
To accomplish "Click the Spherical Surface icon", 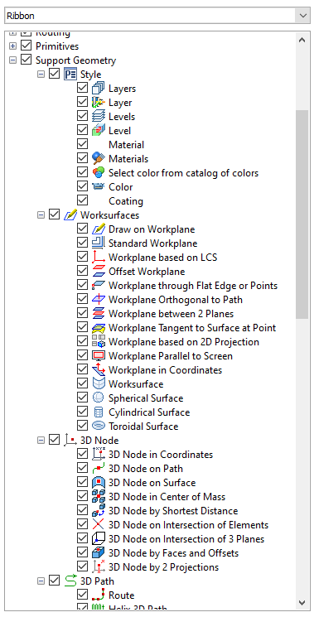I will pos(98,398).
